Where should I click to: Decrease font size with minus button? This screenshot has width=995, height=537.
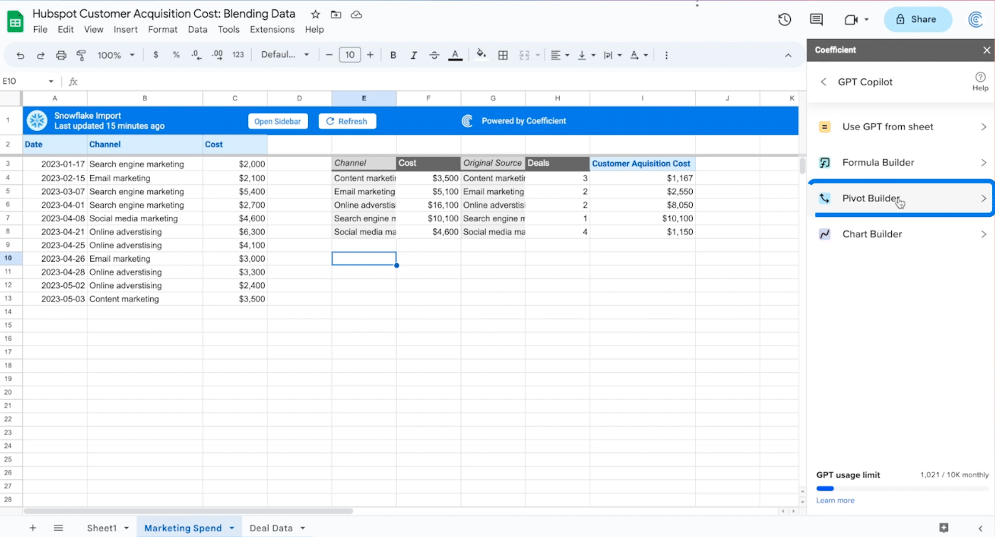click(329, 55)
